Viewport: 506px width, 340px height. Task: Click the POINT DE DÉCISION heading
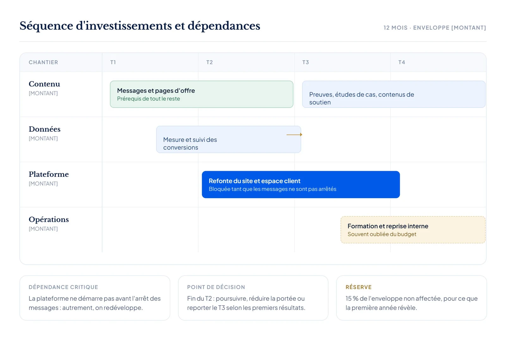tap(216, 287)
